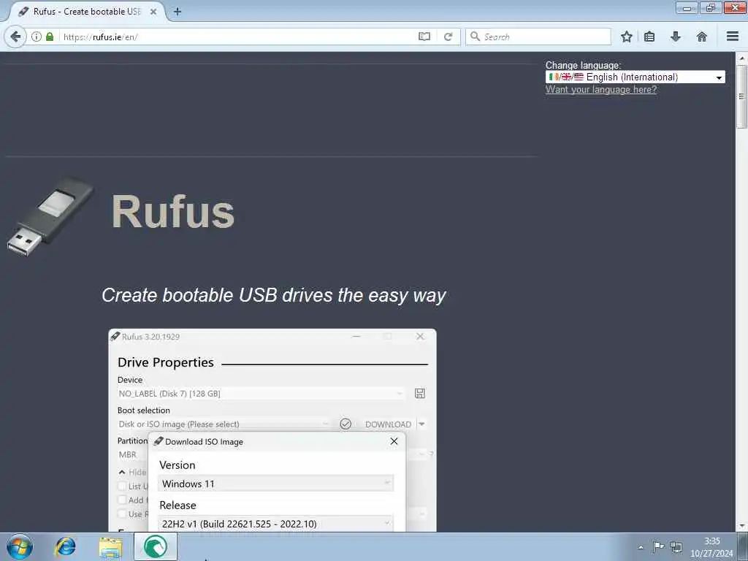Collapse the Hide advanced properties chevron
Screen dimensions: 748x561
click(x=122, y=473)
